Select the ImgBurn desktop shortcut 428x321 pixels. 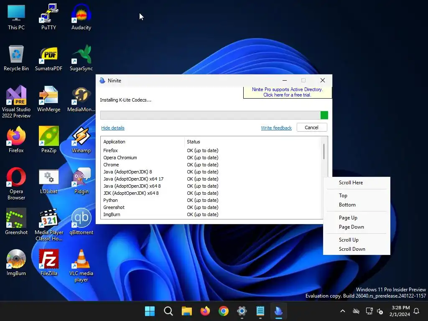(16, 263)
